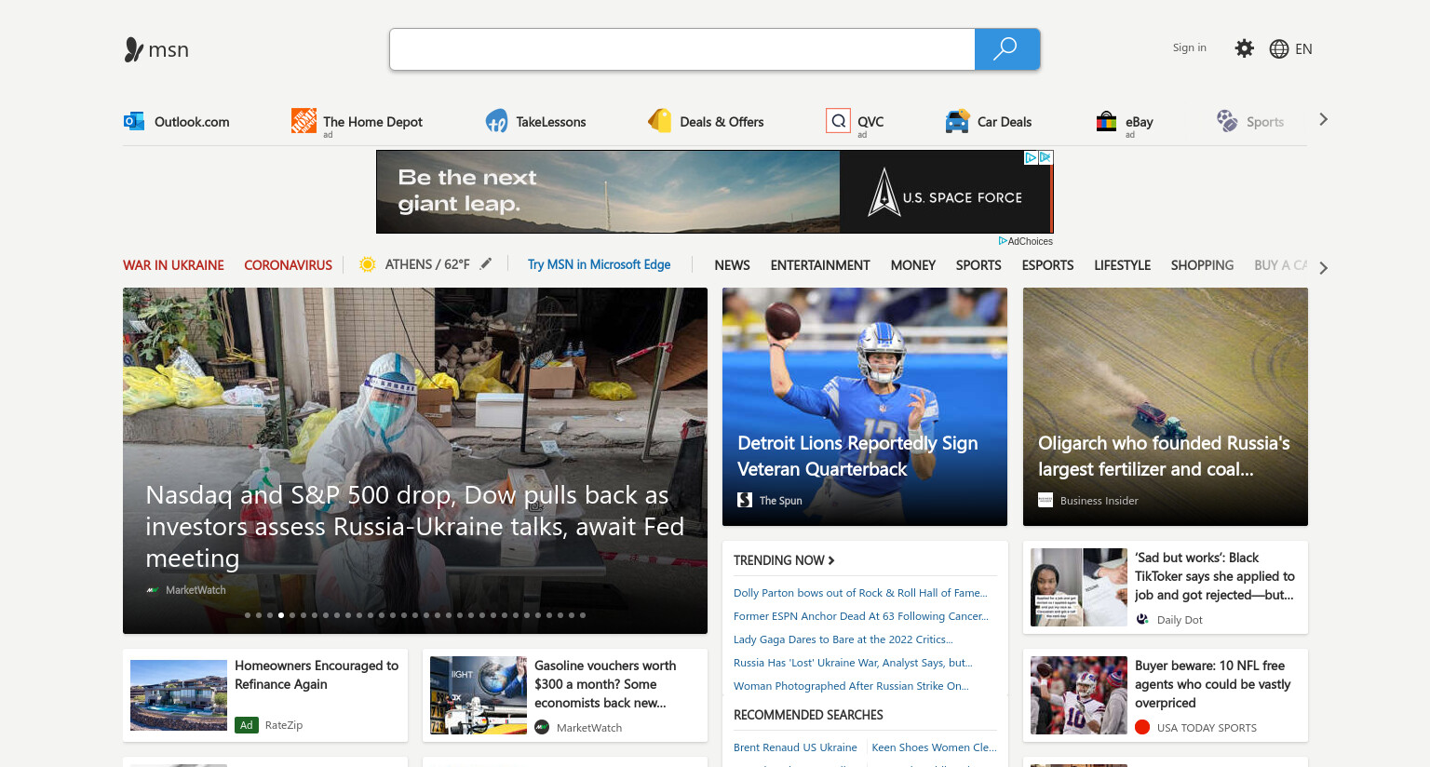
Task: Open the CORONAVIRUS tab
Action: [288, 265]
